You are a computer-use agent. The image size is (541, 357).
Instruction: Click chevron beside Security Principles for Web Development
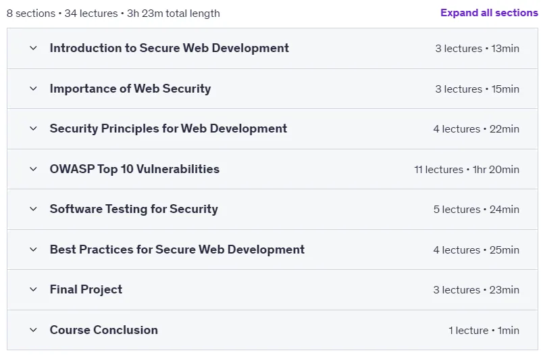point(33,128)
